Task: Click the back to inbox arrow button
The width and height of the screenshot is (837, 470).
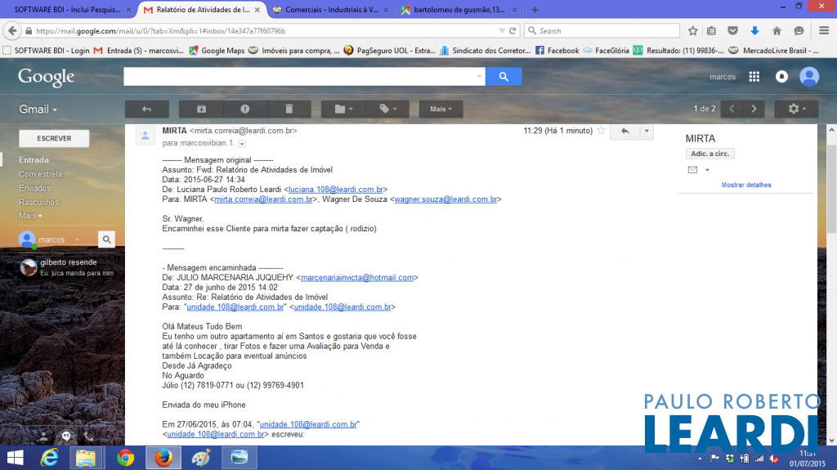Action: pos(147,109)
